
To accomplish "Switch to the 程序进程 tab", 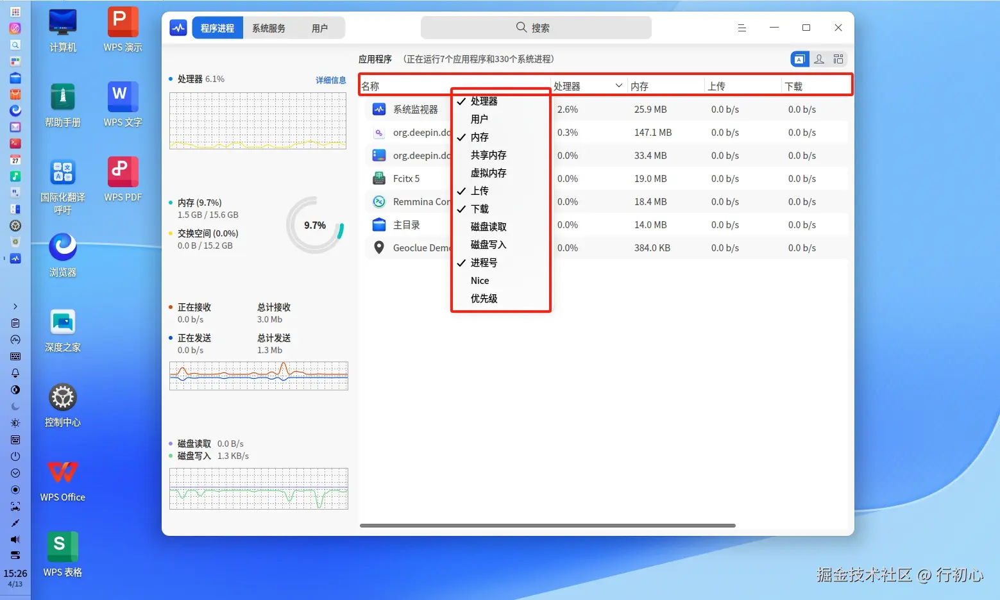I will point(217,28).
